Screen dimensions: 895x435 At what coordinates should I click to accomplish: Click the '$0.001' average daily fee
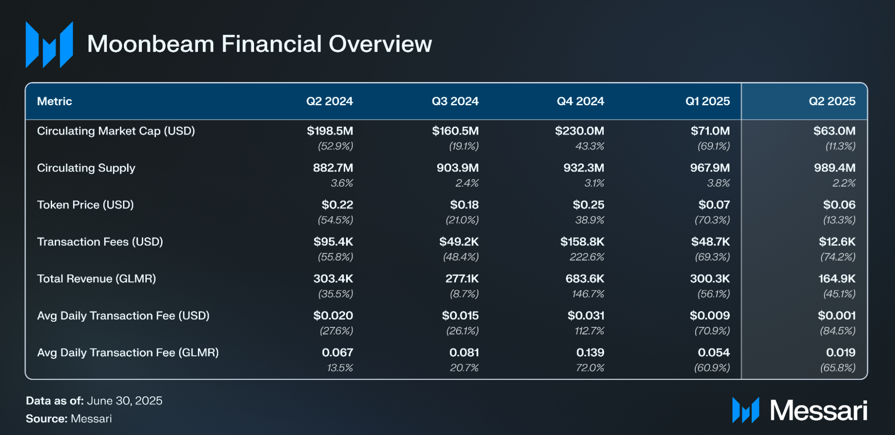tap(837, 315)
